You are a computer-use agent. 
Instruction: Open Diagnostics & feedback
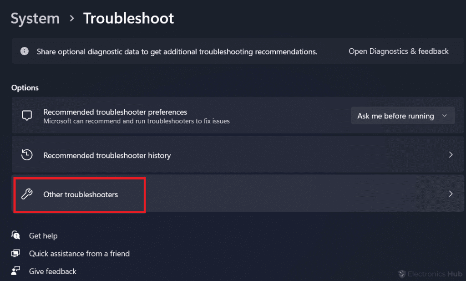tap(398, 51)
